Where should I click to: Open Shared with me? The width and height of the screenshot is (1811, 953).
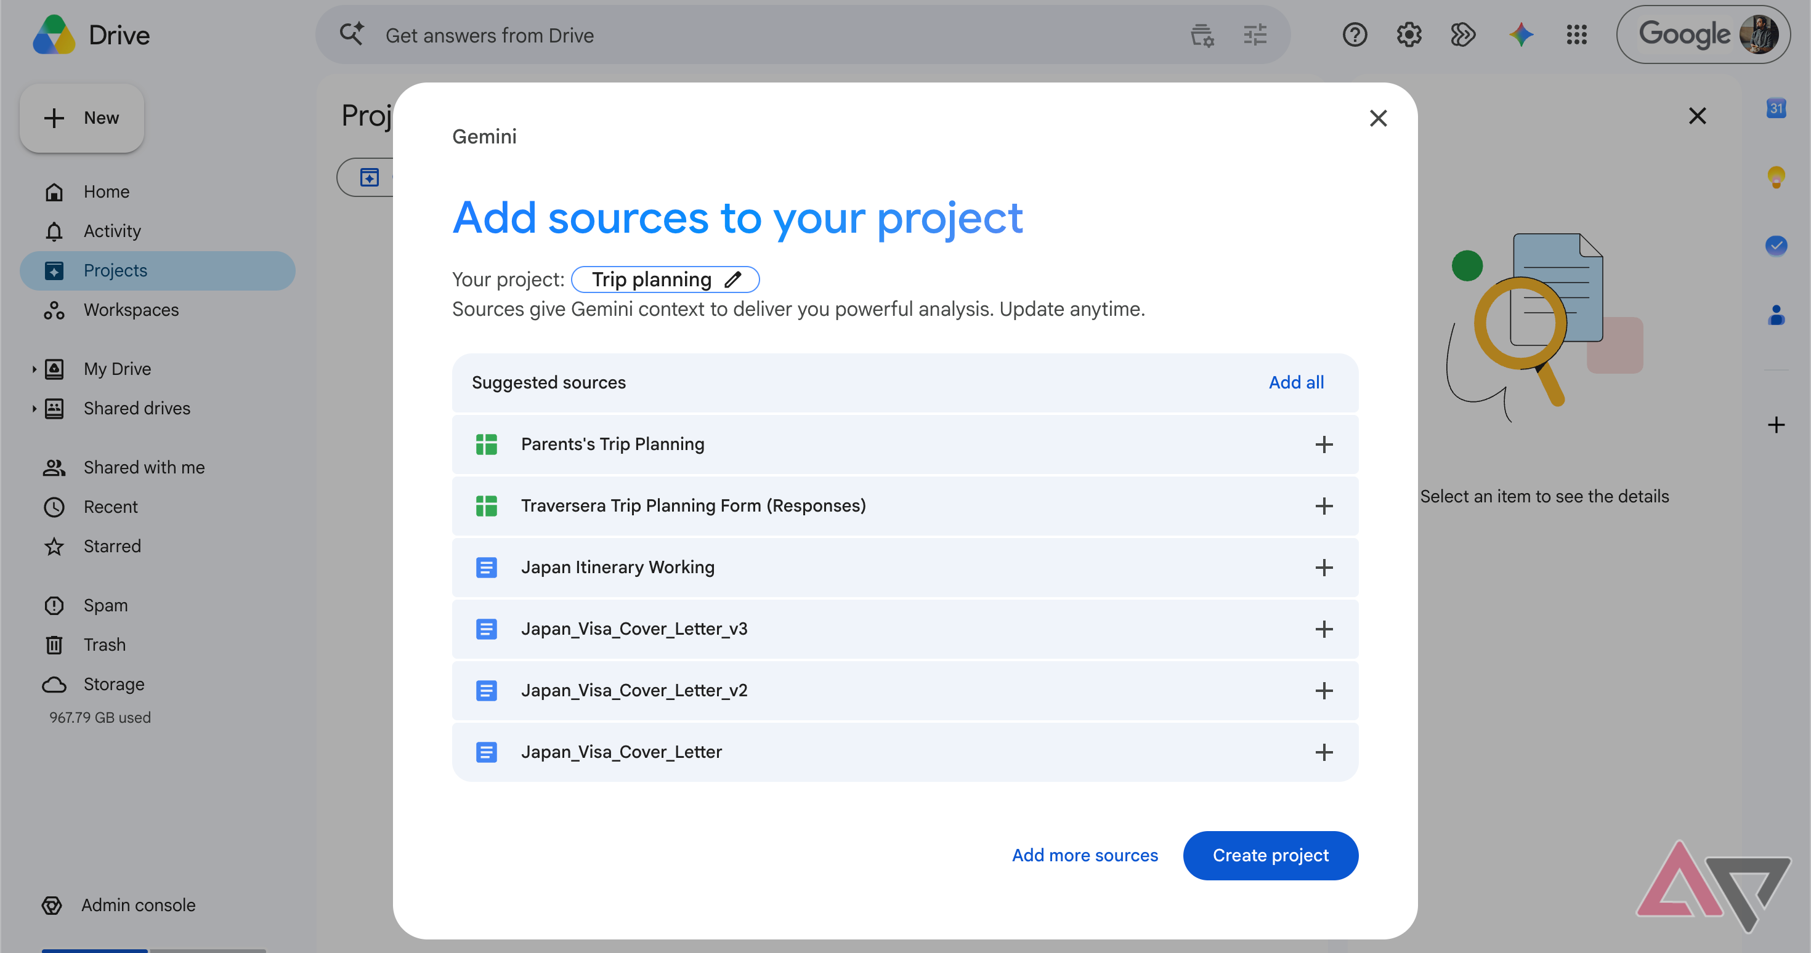pos(158,467)
